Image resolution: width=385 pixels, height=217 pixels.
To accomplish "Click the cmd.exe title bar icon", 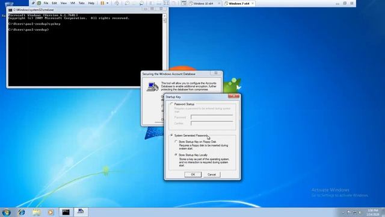I will pos(10,10).
